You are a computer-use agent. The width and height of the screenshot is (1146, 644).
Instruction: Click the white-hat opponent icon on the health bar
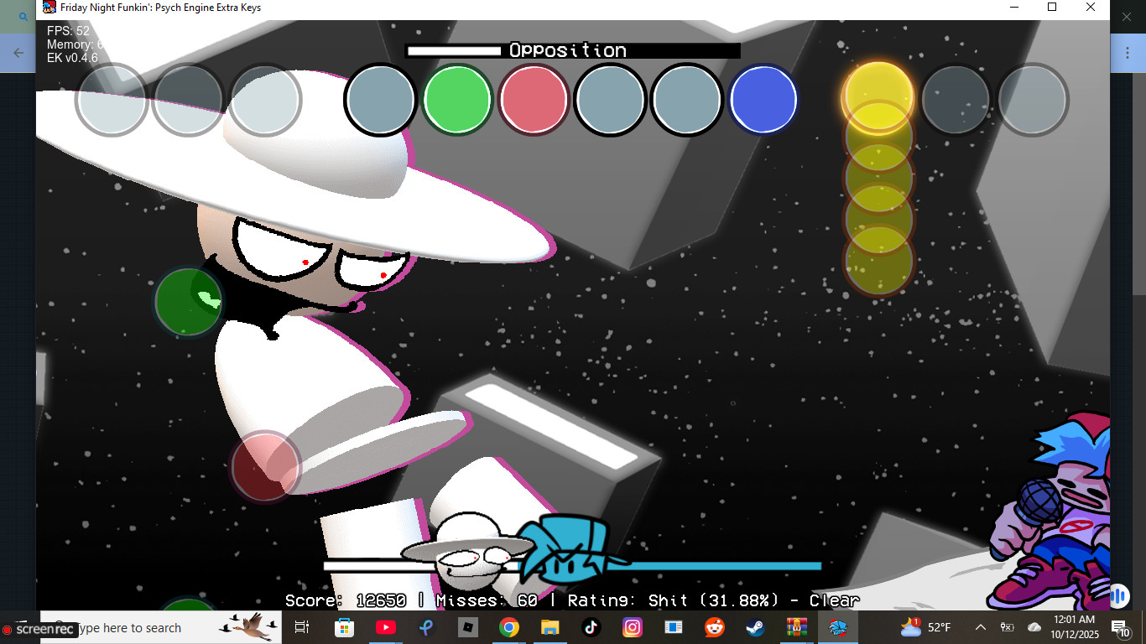467,551
